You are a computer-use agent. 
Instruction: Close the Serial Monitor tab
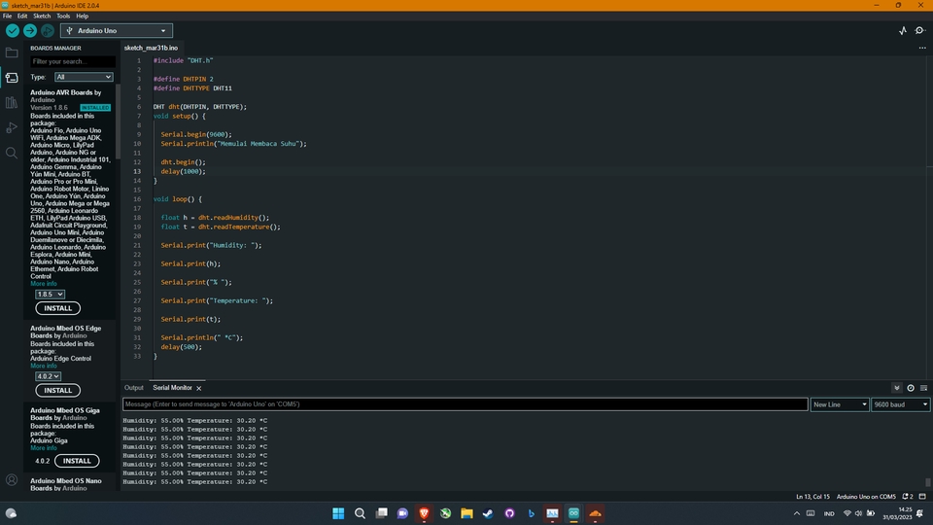(198, 388)
